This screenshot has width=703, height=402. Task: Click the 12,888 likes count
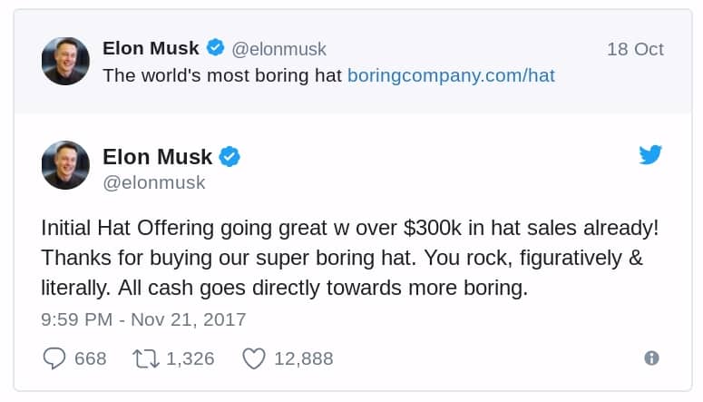303,358
